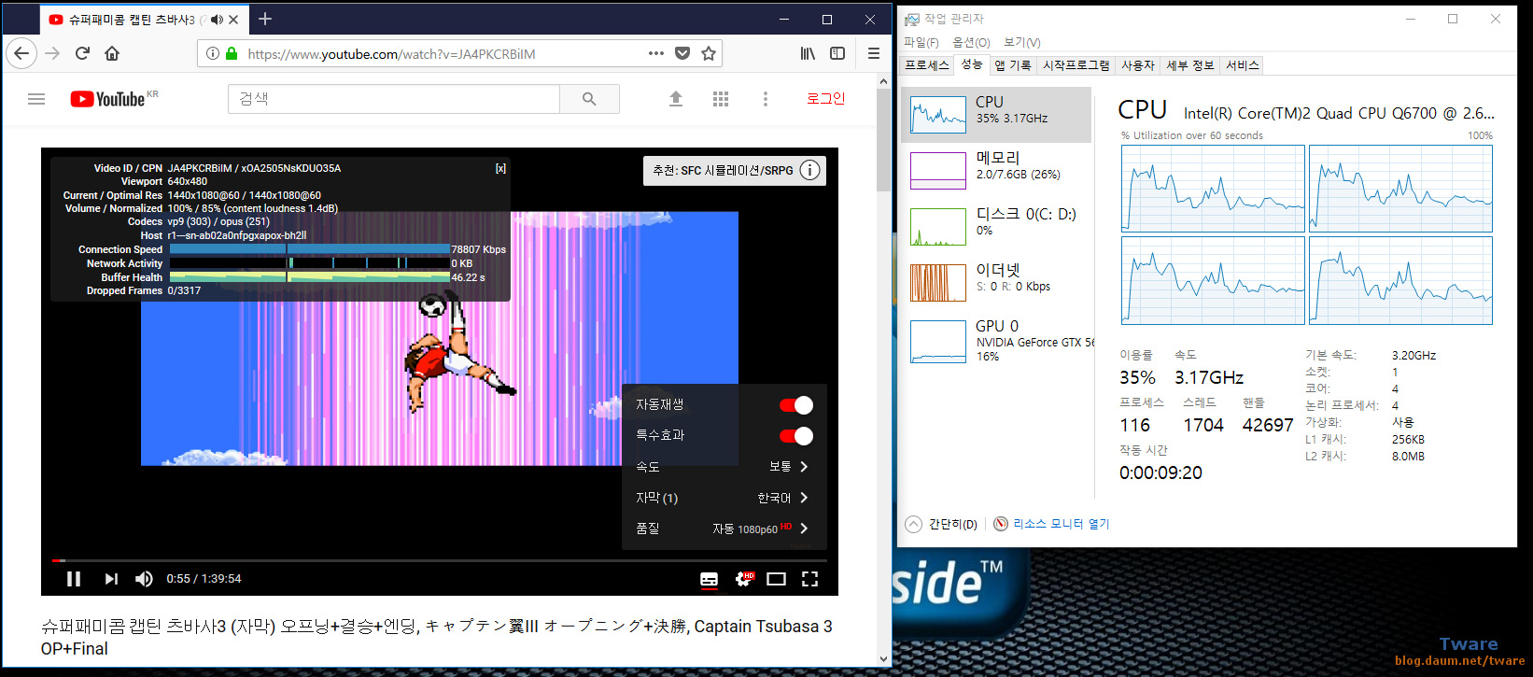Mute the video volume speaker
This screenshot has width=1533, height=677.
(x=144, y=579)
